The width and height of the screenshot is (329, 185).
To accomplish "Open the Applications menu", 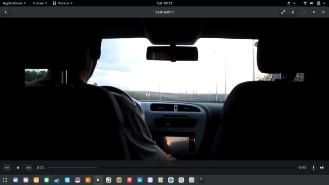I will [14, 3].
